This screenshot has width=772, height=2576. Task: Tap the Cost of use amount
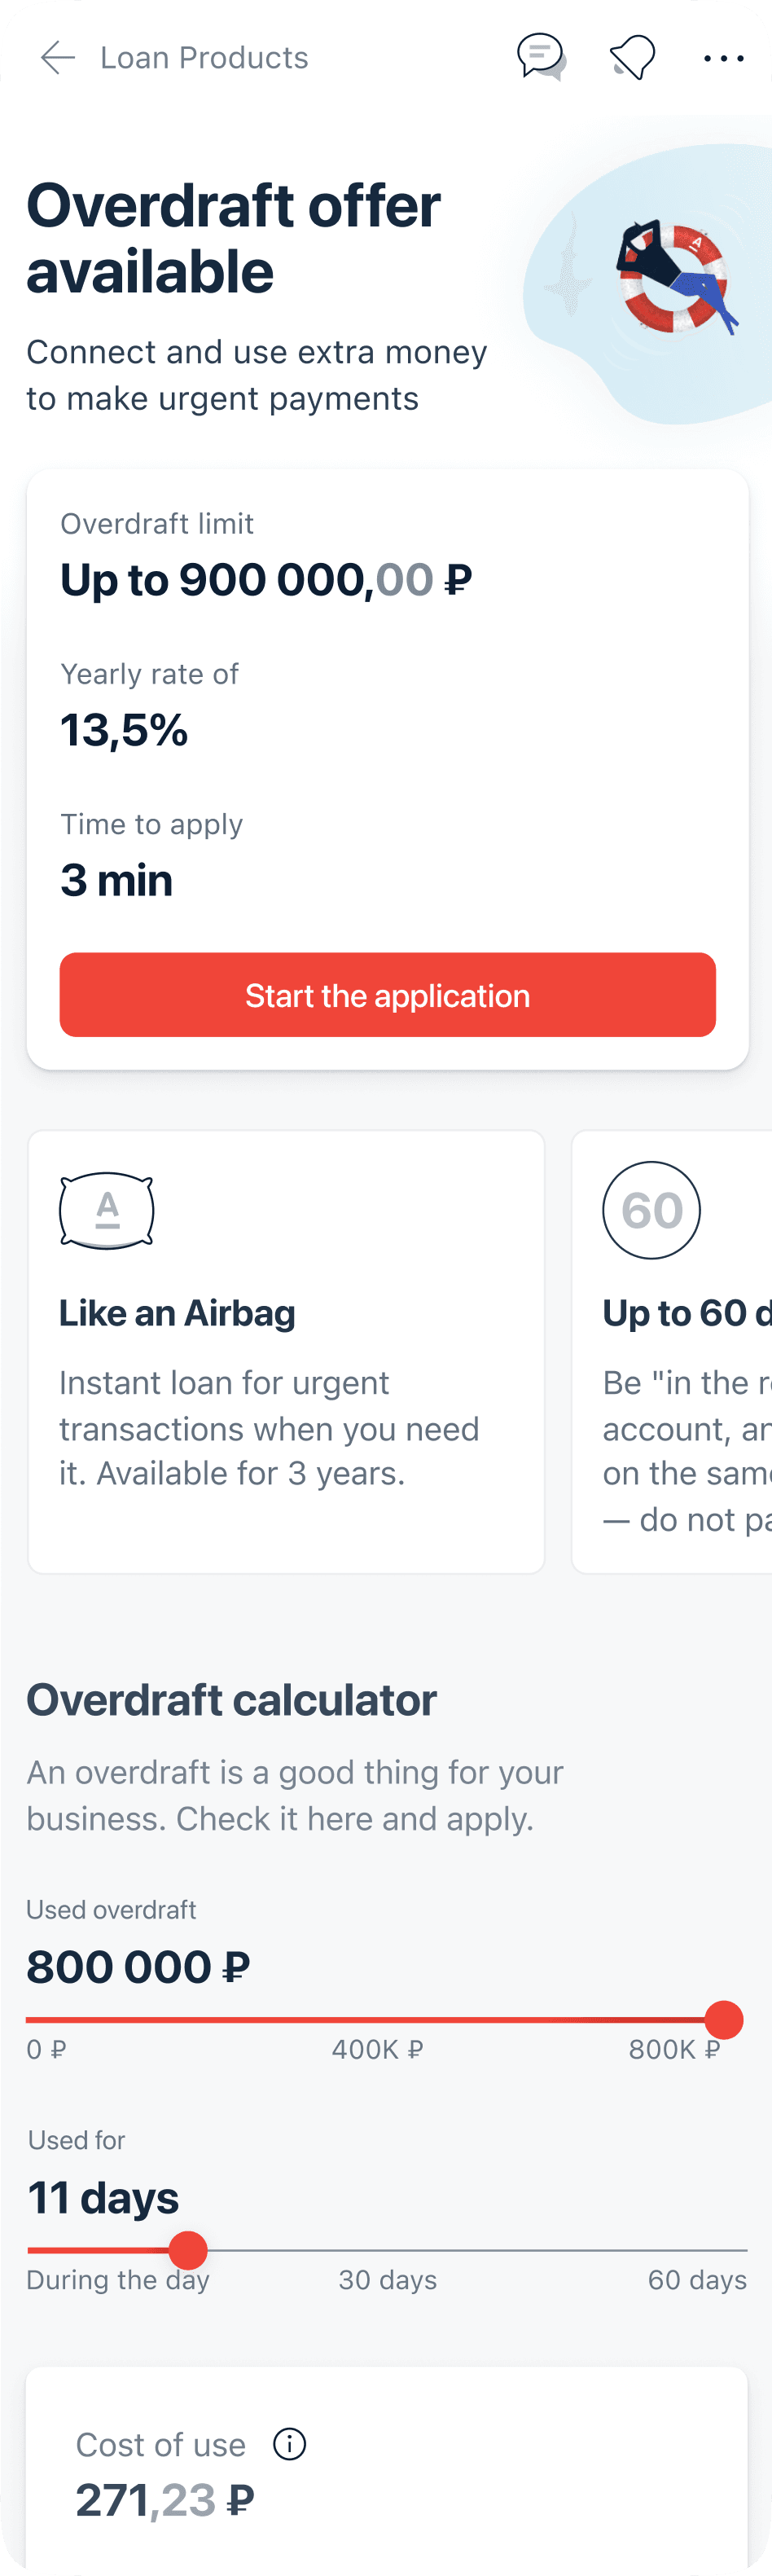point(165,2500)
